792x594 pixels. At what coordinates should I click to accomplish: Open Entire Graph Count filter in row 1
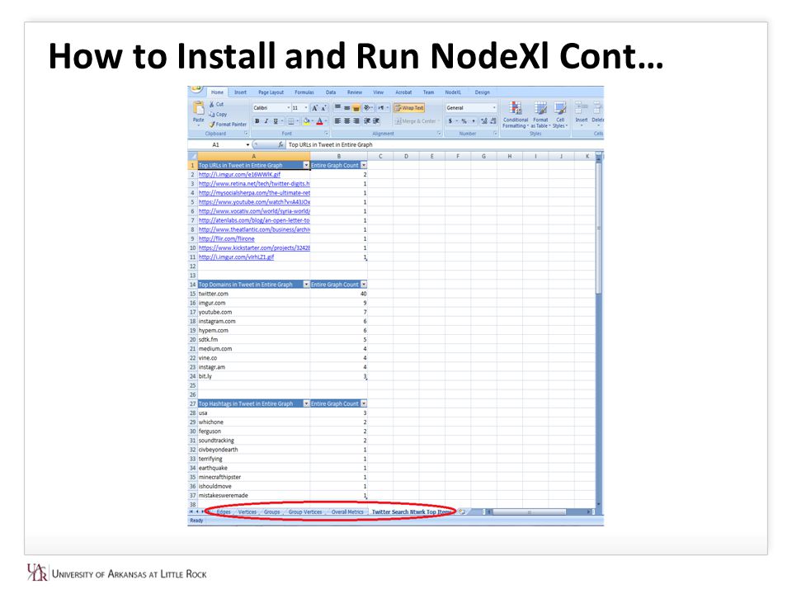pos(364,165)
